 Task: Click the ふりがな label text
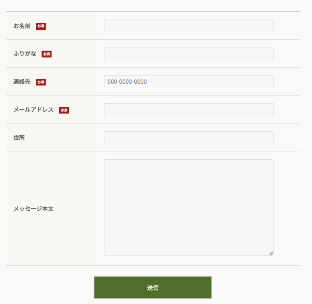[x=25, y=54]
